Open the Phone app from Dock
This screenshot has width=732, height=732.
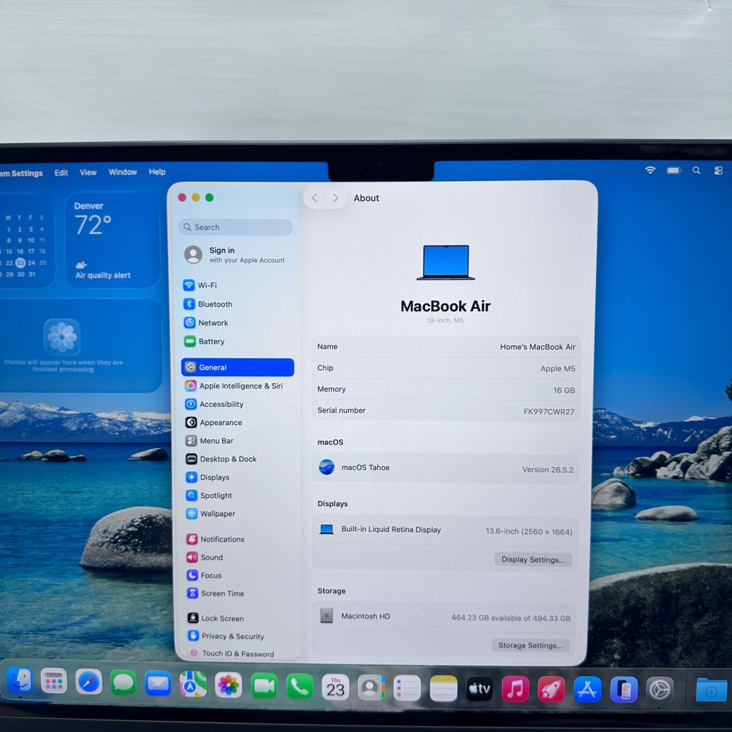tap(300, 687)
